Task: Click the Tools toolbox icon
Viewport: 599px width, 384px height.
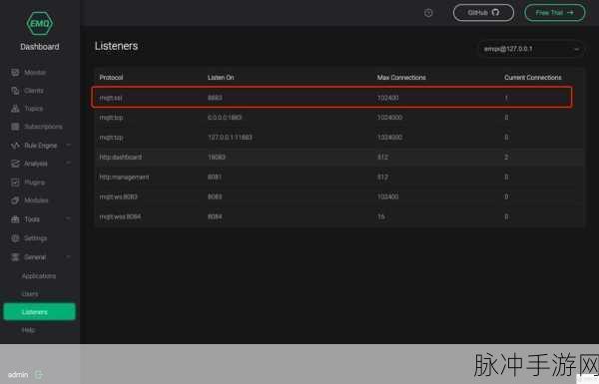Action: click(x=15, y=219)
